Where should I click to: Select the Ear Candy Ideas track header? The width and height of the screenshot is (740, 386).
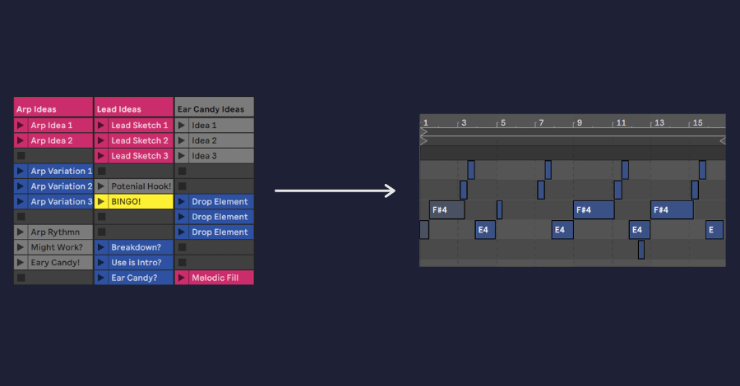(x=215, y=107)
